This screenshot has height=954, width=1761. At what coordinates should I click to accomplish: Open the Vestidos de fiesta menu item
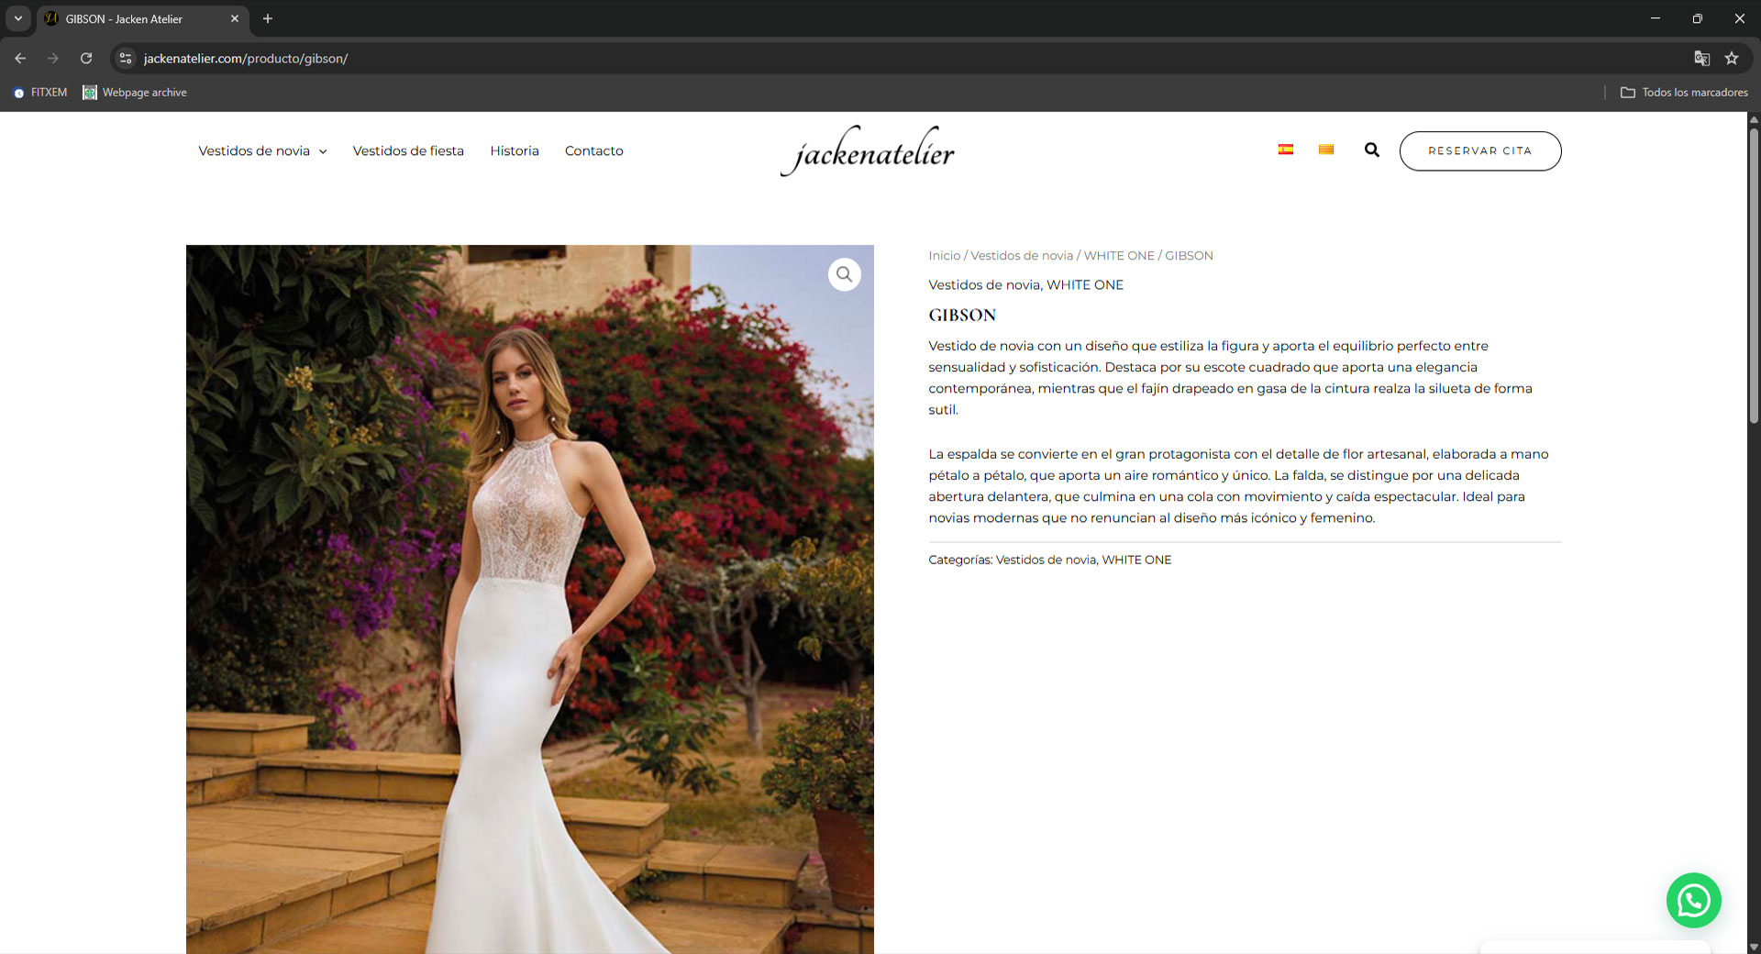[408, 151]
